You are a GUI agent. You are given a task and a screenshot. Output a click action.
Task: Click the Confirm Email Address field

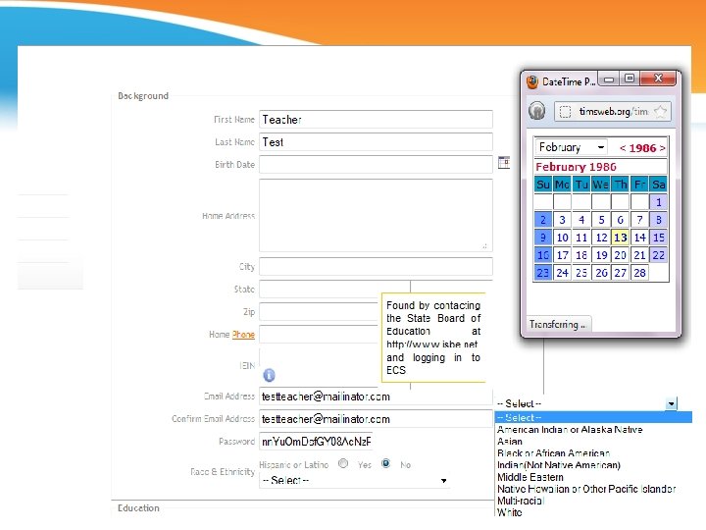pos(376,419)
